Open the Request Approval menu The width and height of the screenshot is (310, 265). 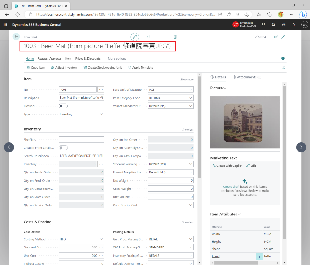[49, 58]
